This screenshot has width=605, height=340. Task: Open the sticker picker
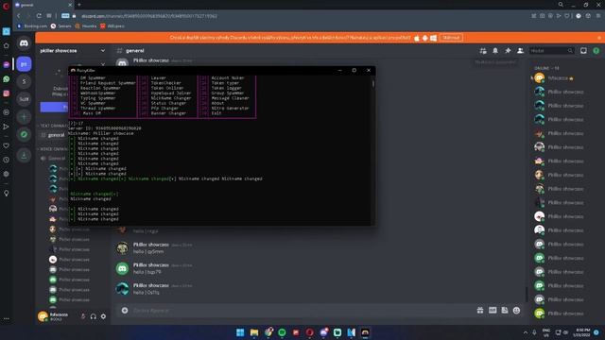point(505,311)
